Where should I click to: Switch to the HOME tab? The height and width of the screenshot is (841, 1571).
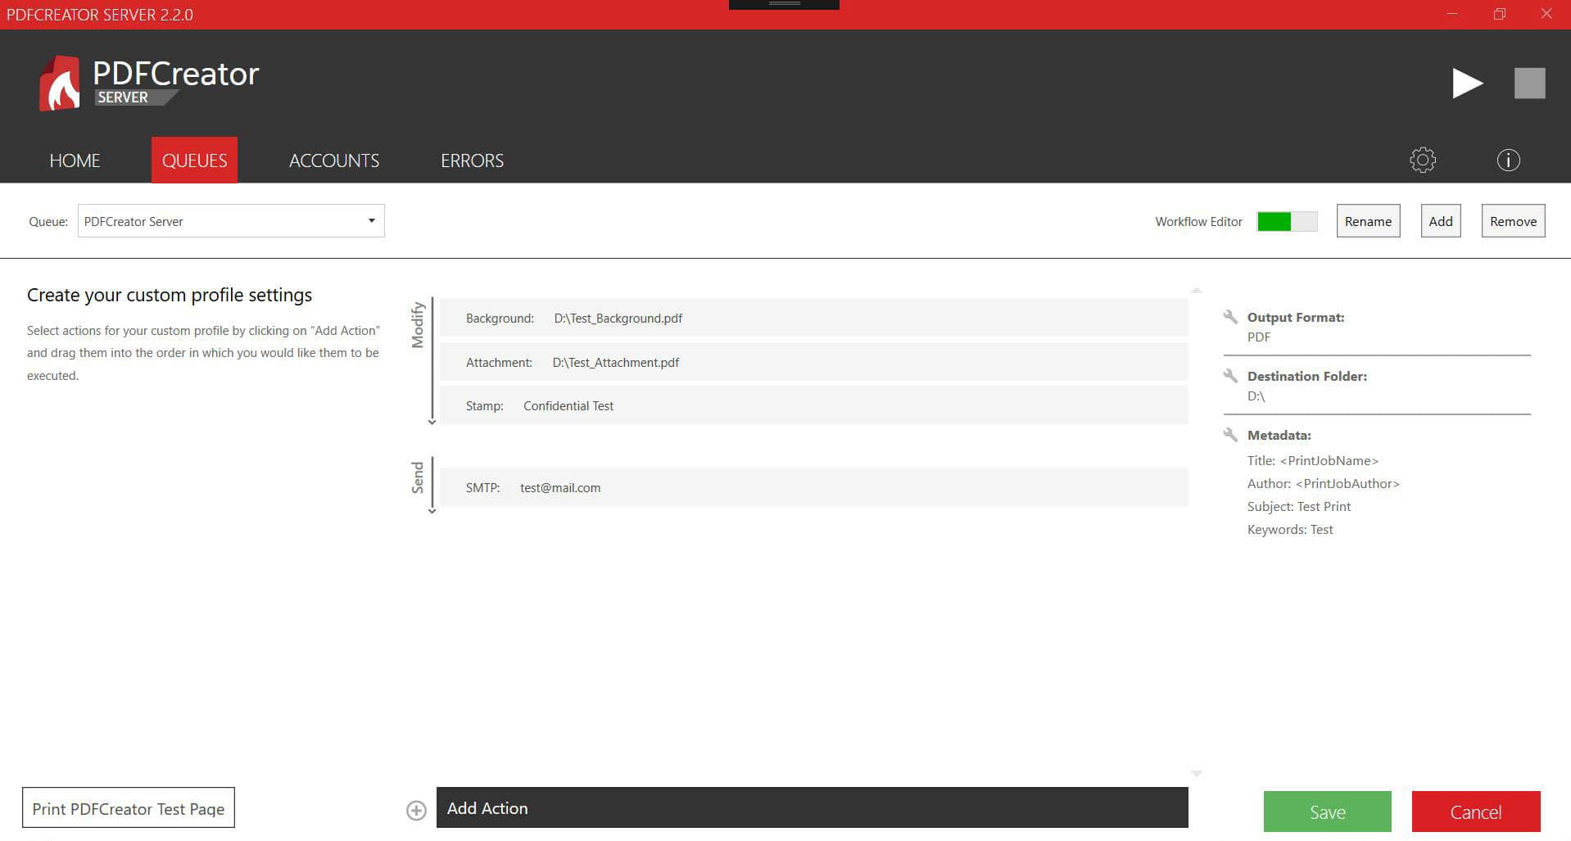tap(75, 161)
